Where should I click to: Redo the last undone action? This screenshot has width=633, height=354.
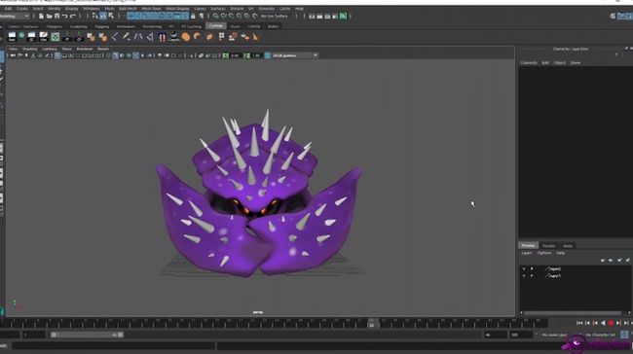pos(73,17)
